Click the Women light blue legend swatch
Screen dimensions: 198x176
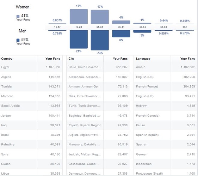(18, 16)
